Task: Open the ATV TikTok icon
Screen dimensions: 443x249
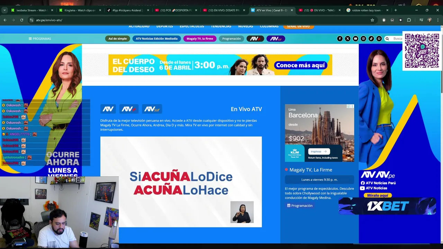Action: tap(371, 39)
